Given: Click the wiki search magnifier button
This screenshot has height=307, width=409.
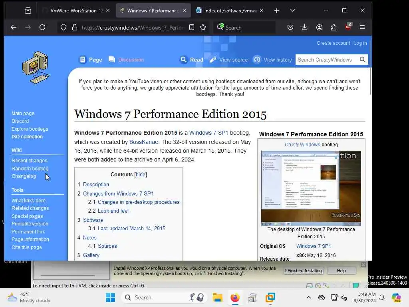Looking at the screenshot, I should click(363, 60).
